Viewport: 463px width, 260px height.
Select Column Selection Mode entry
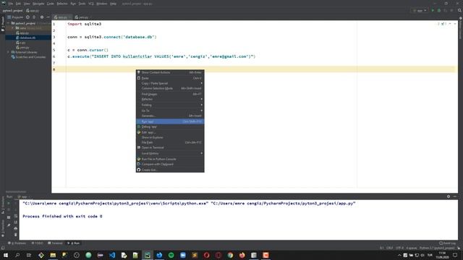click(170, 88)
